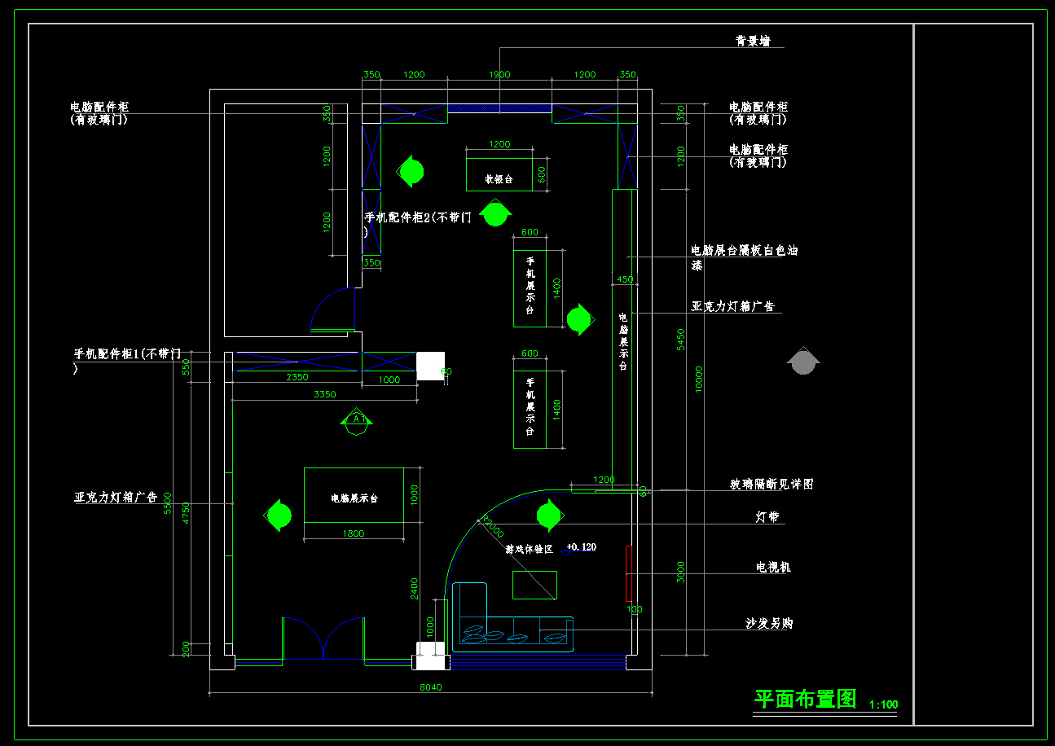1055x746 pixels.
Task: Click the 2400 vertical dimension
Action: [x=415, y=588]
